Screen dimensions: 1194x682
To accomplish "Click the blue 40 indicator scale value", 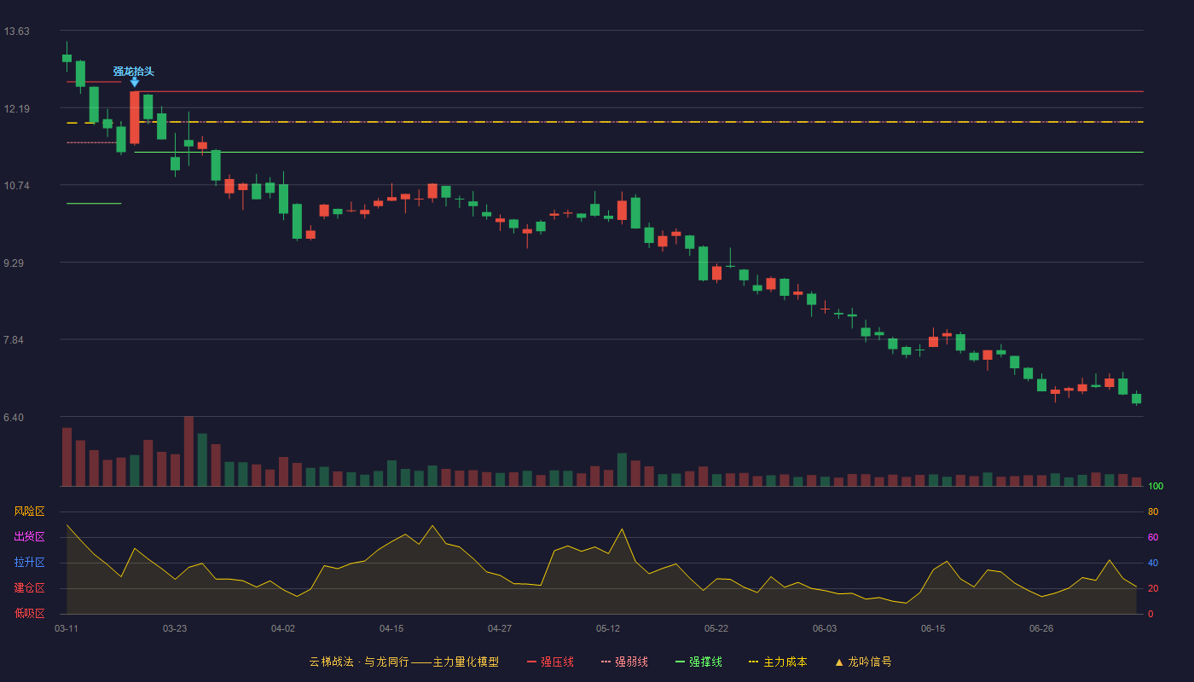I will tap(1153, 563).
